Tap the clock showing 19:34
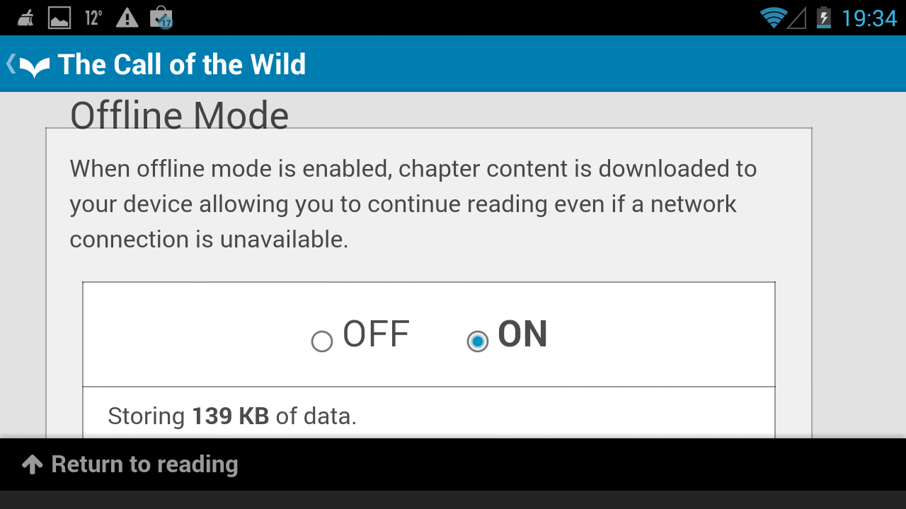906x509 pixels. (871, 16)
